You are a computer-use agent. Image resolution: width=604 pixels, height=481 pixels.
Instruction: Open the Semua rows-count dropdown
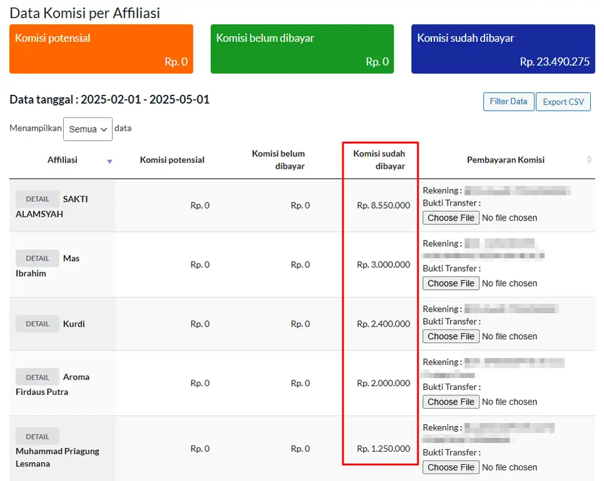(88, 129)
